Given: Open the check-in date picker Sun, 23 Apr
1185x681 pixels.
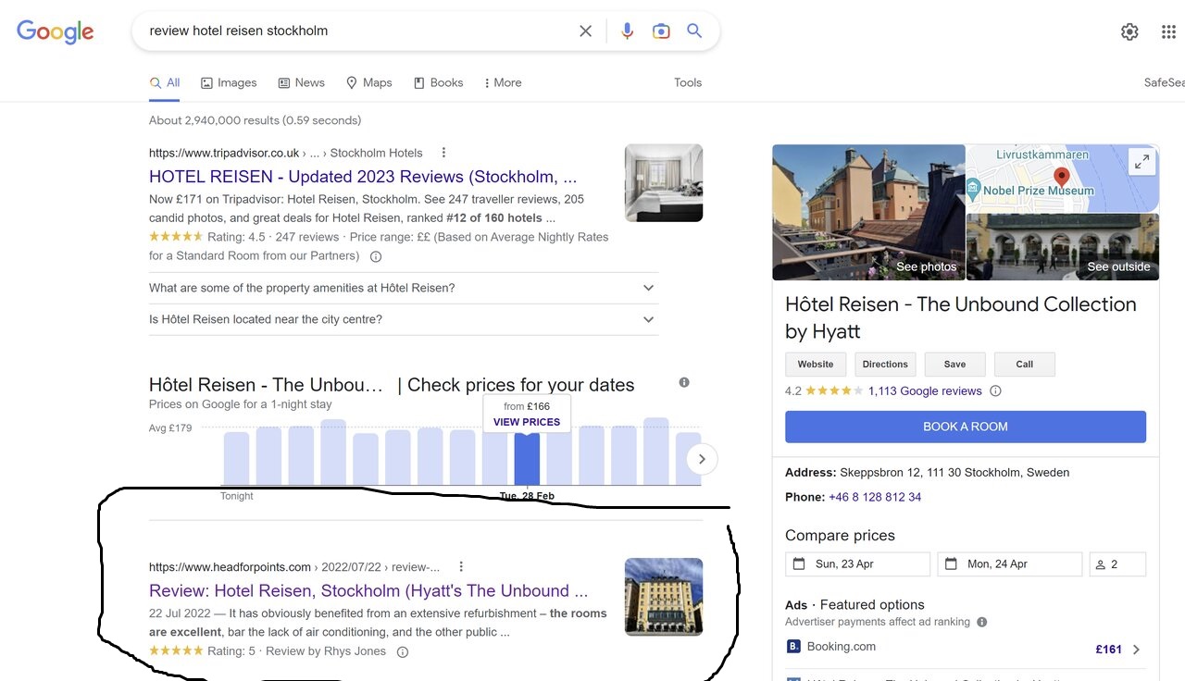Looking at the screenshot, I should (857, 564).
